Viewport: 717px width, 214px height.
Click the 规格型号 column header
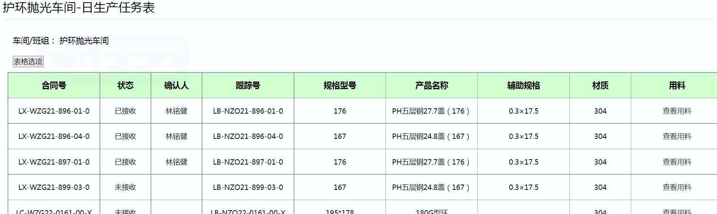pyautogui.click(x=340, y=86)
